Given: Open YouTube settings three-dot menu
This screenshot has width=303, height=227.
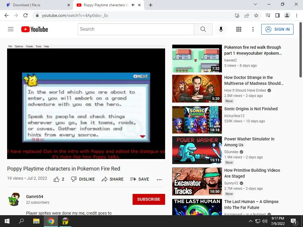Looking at the screenshot, I should pos(253,29).
